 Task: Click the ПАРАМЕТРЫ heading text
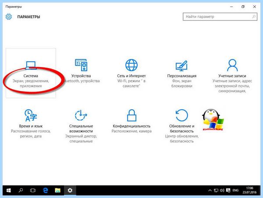(28, 17)
